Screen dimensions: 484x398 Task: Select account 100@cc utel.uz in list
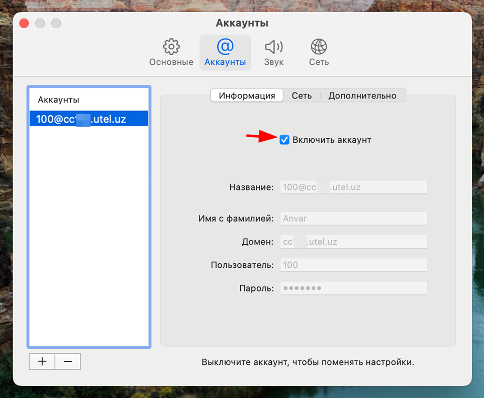(88, 119)
